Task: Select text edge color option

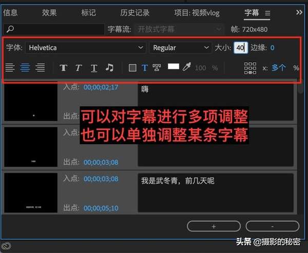Action: [x=157, y=68]
